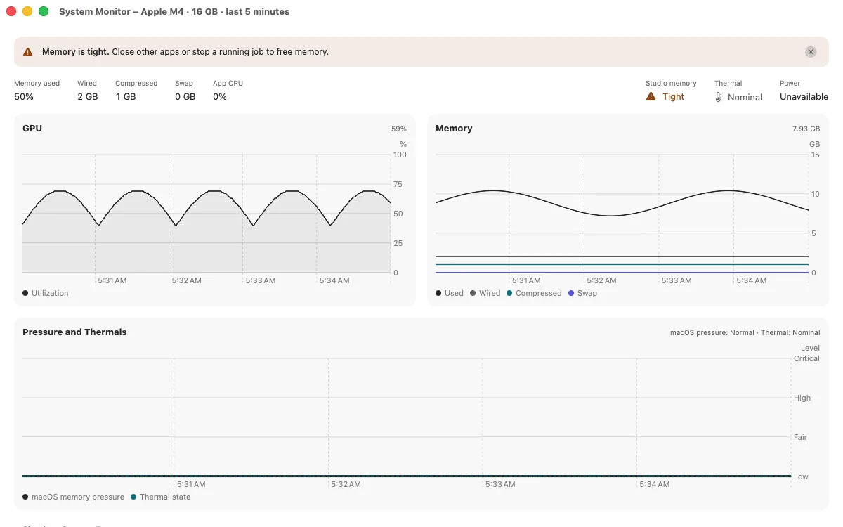Select the Wired 2 GB value
Screen dimensions: 843x527
88,96
